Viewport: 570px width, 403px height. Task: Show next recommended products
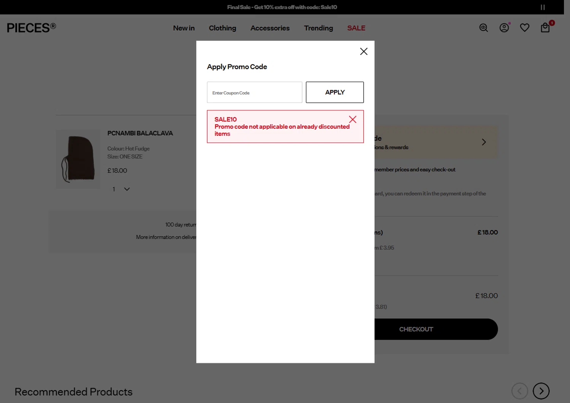[541, 391]
